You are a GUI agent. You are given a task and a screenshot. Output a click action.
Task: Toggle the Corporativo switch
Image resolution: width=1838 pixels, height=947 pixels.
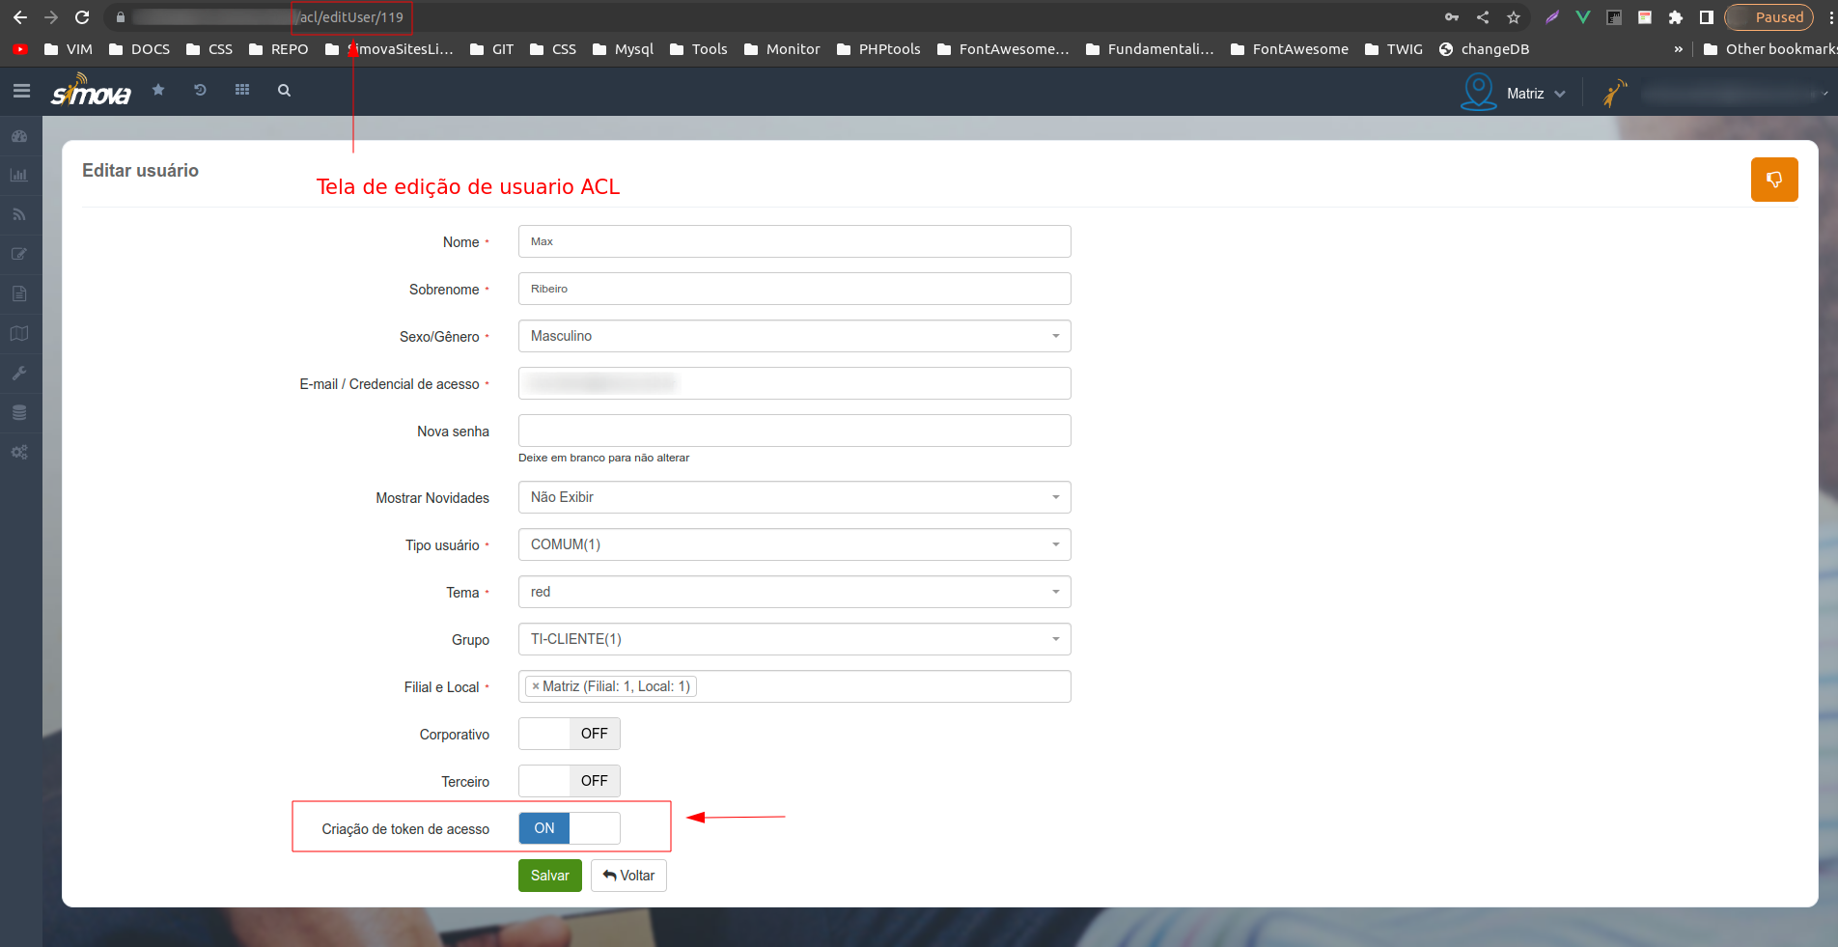coord(569,734)
